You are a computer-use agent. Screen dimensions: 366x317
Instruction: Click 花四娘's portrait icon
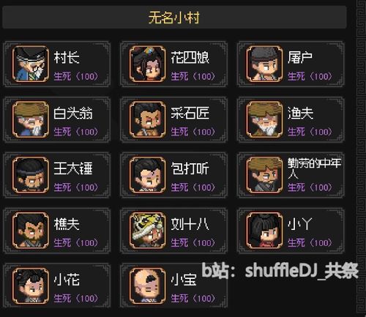click(x=148, y=64)
